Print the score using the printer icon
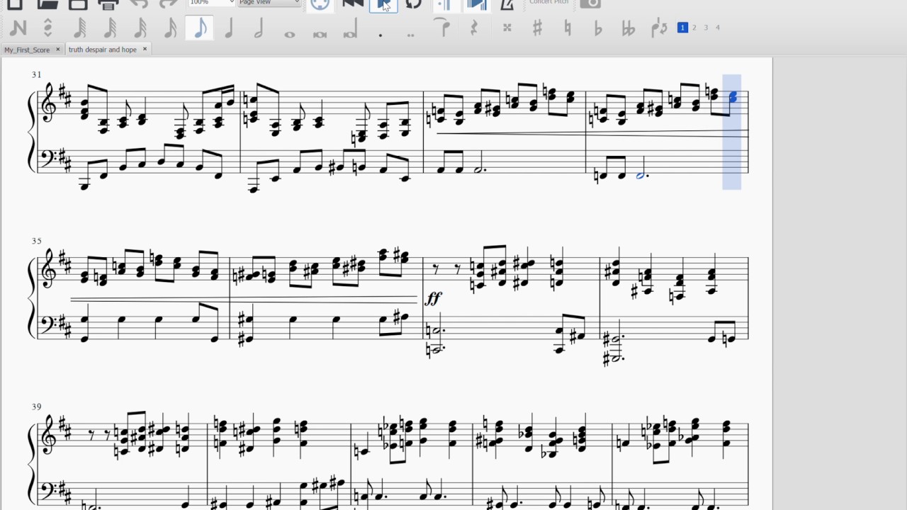The image size is (907, 510). click(108, 4)
